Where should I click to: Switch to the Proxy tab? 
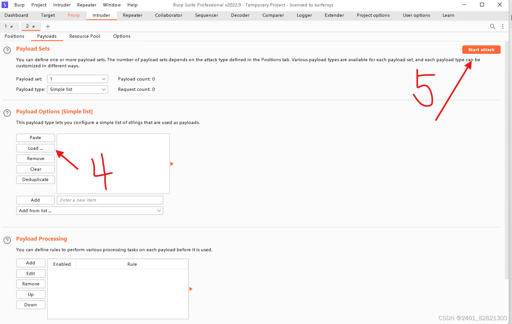pos(74,15)
